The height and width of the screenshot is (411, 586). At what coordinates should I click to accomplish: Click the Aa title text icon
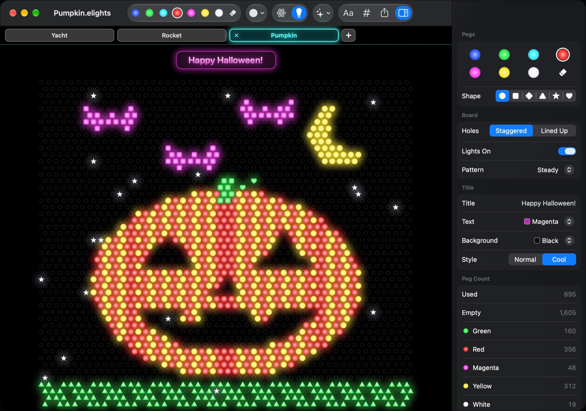(348, 13)
